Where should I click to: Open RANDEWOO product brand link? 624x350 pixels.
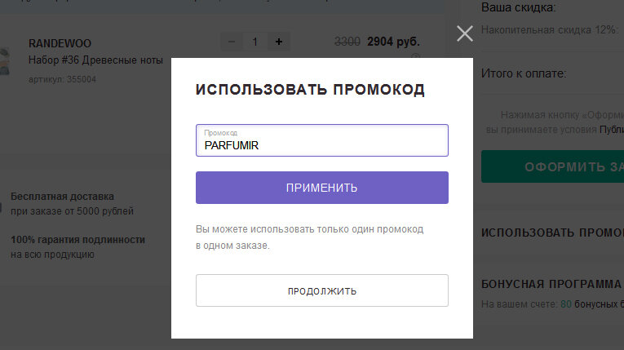[60, 43]
